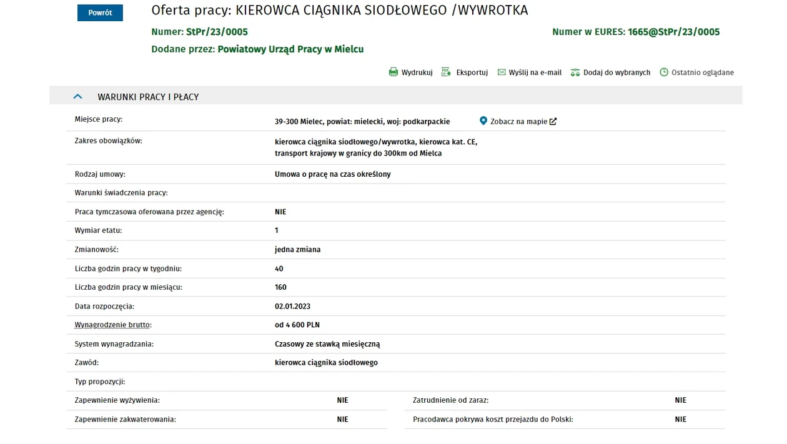
Task: Click Czasowy ze stawką miesięczną
Action: pyautogui.click(x=327, y=344)
